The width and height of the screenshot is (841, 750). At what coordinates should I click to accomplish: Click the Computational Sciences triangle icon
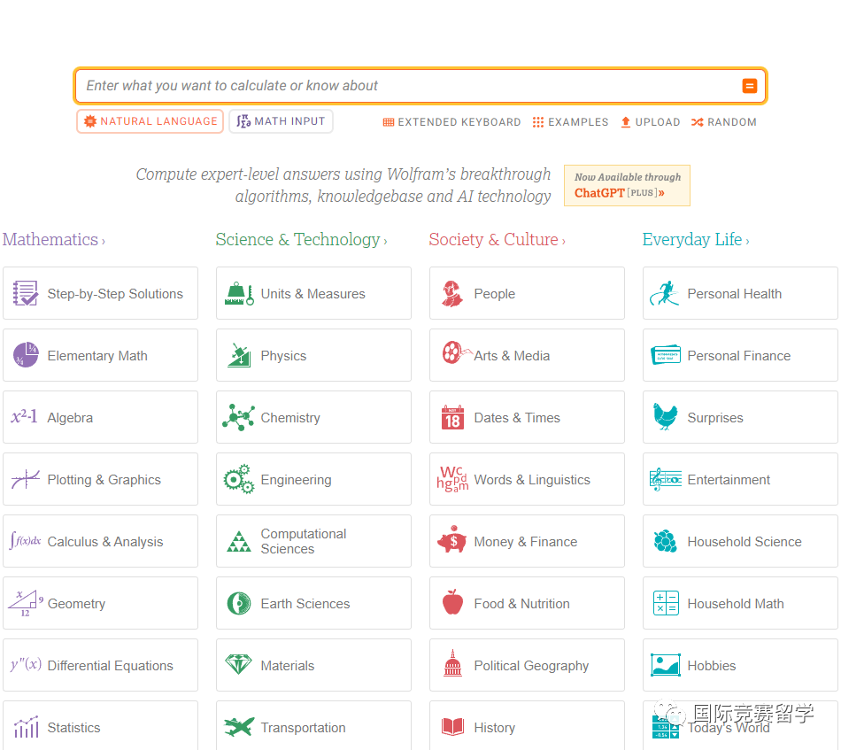pos(239,541)
